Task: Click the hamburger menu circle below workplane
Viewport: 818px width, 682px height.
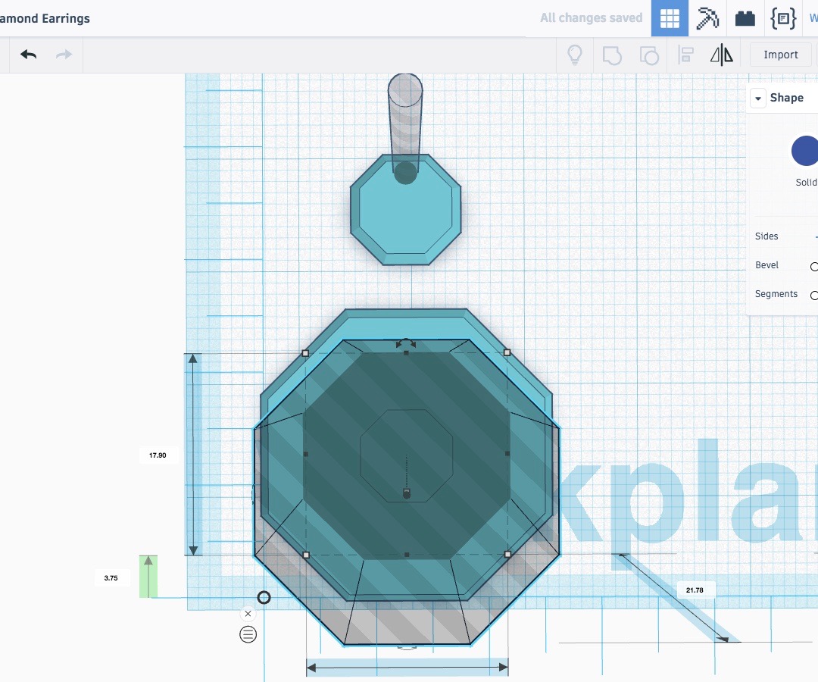Action: [x=248, y=634]
